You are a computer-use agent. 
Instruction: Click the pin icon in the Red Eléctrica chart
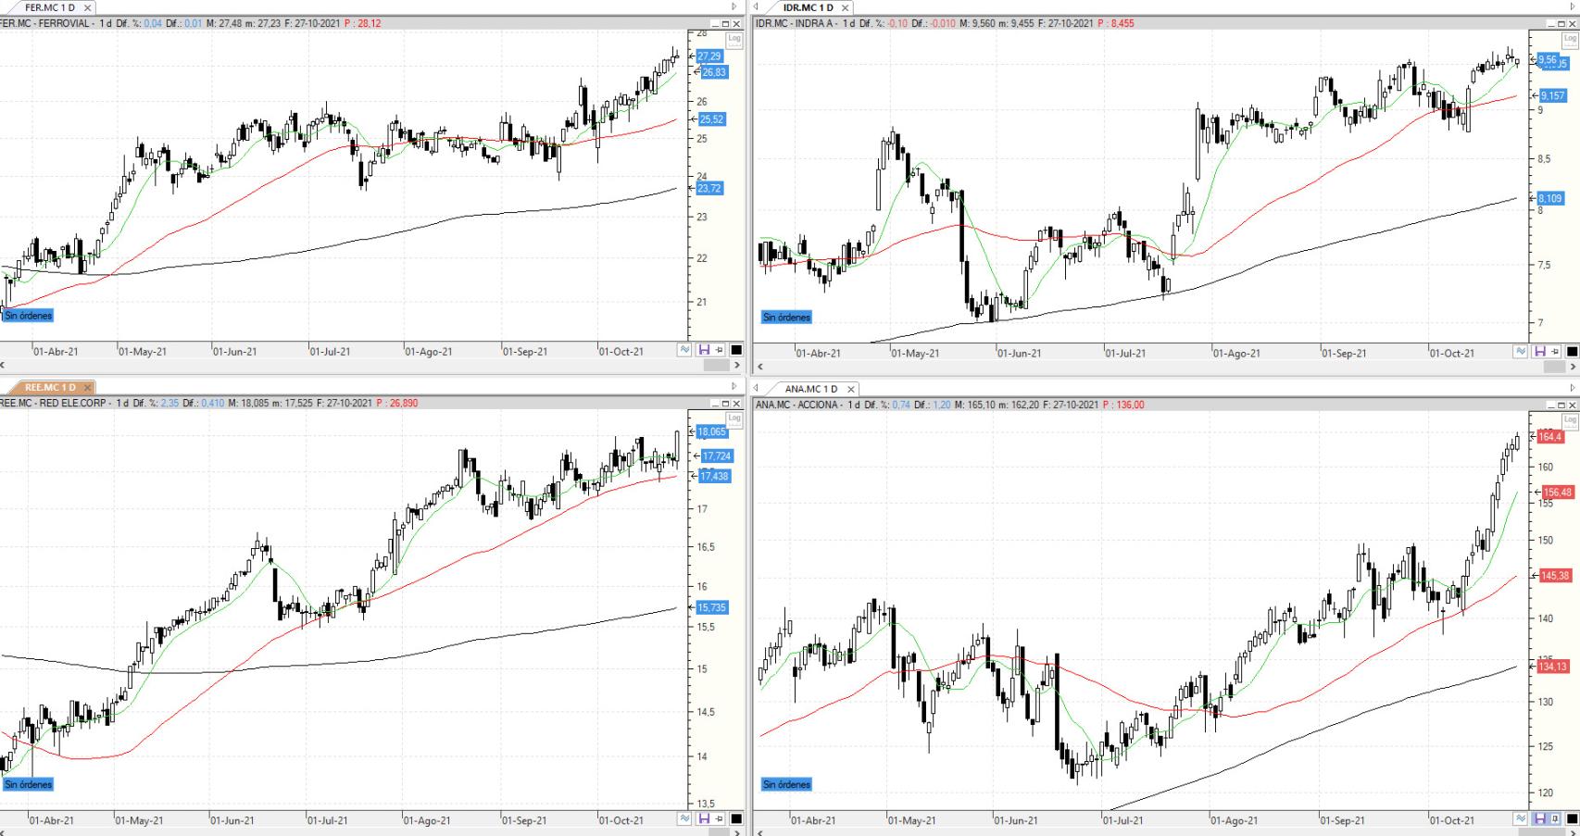coord(720,818)
